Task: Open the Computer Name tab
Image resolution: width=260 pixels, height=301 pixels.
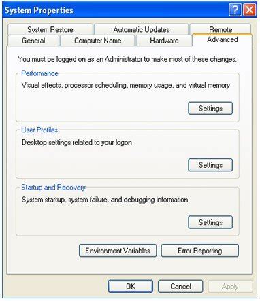Action: tap(97, 41)
